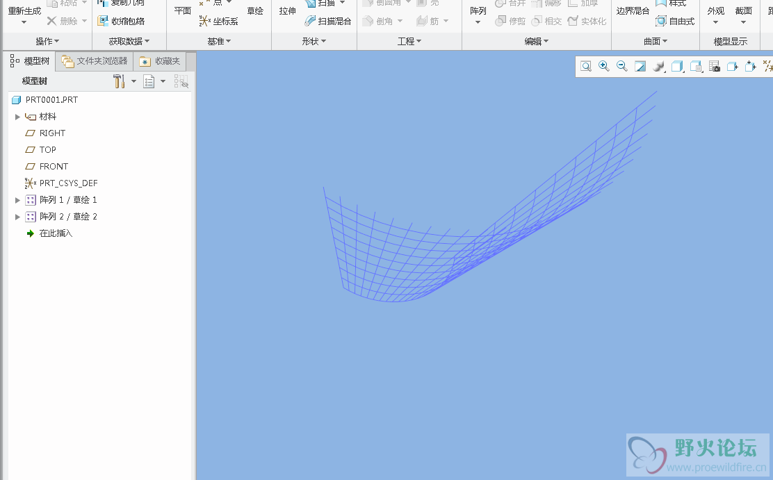Click the tree columns list icon
Image resolution: width=773 pixels, height=480 pixels.
click(149, 81)
